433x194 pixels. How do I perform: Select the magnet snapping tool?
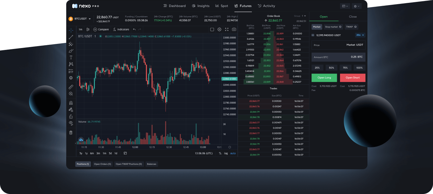click(71, 103)
